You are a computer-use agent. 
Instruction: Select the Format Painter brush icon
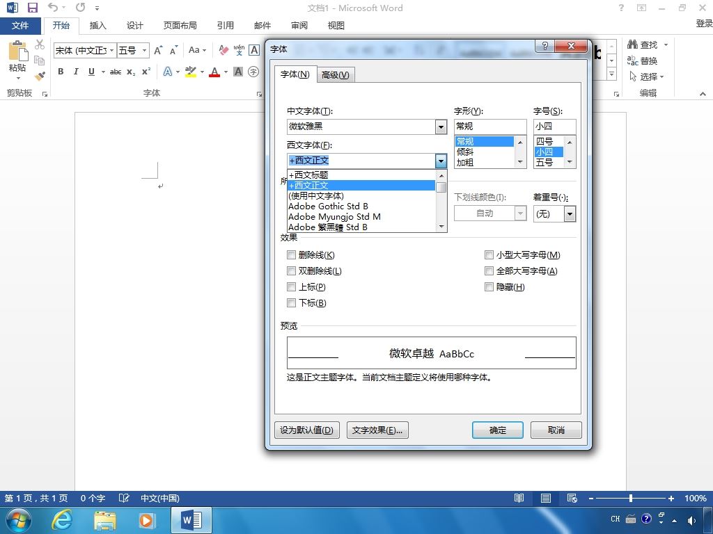click(x=40, y=75)
